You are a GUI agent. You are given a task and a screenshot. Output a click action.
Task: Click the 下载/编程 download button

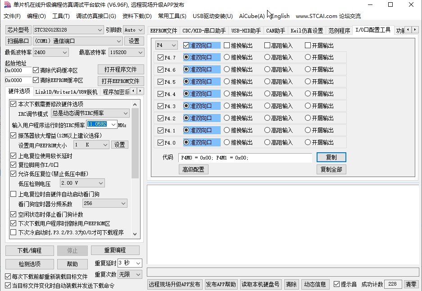click(29, 250)
